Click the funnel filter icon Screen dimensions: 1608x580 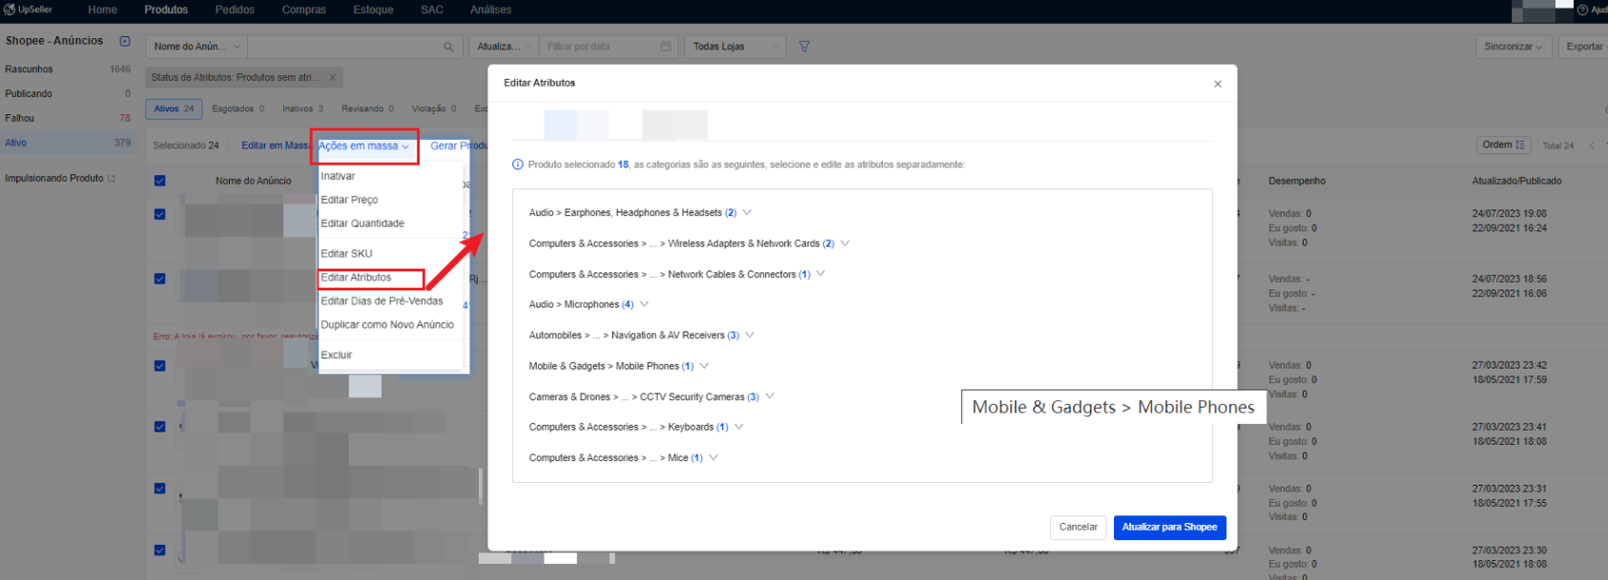(804, 47)
